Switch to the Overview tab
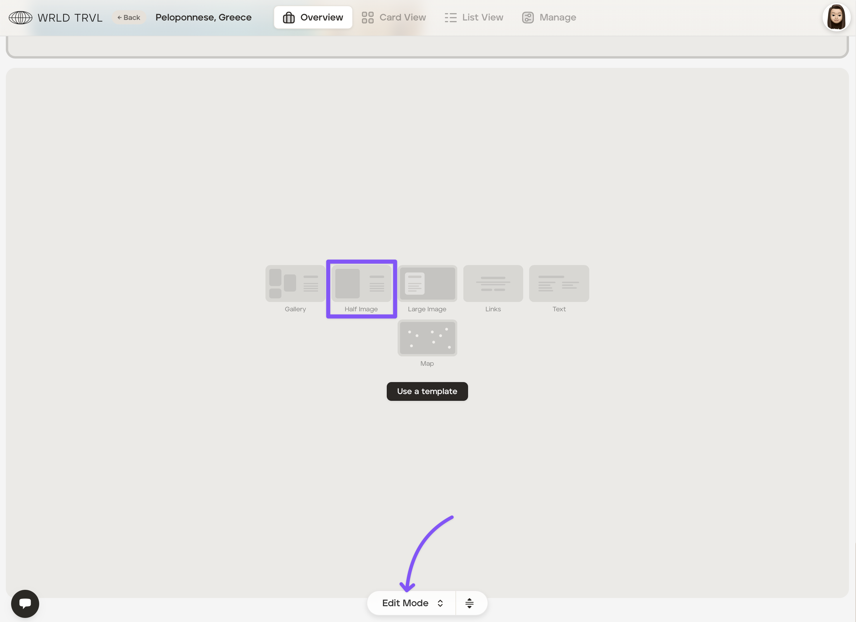Image resolution: width=856 pixels, height=622 pixels. [313, 17]
